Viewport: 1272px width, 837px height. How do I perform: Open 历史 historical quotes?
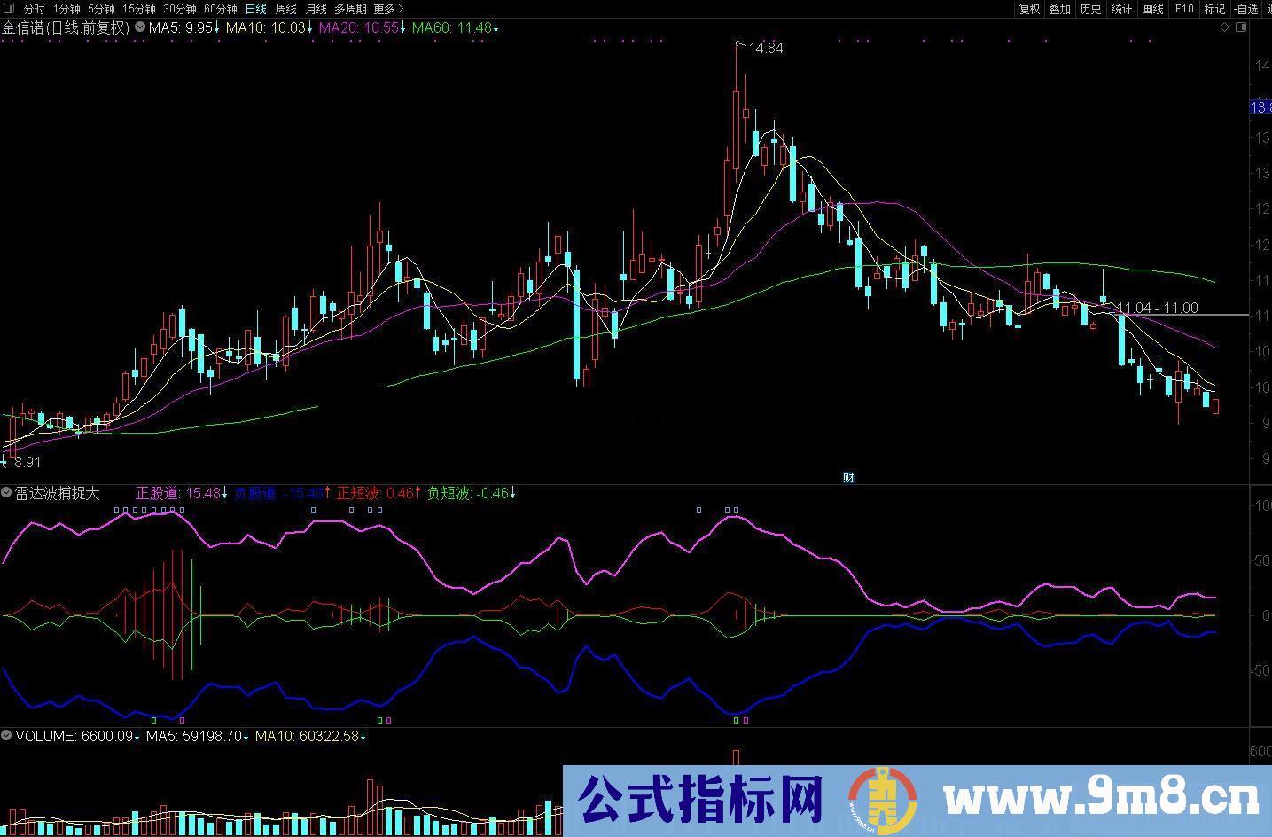click(x=1090, y=9)
